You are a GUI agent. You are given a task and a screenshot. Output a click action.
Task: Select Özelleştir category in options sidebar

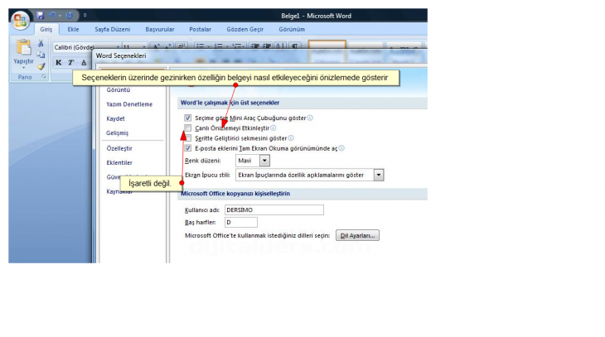(119, 148)
